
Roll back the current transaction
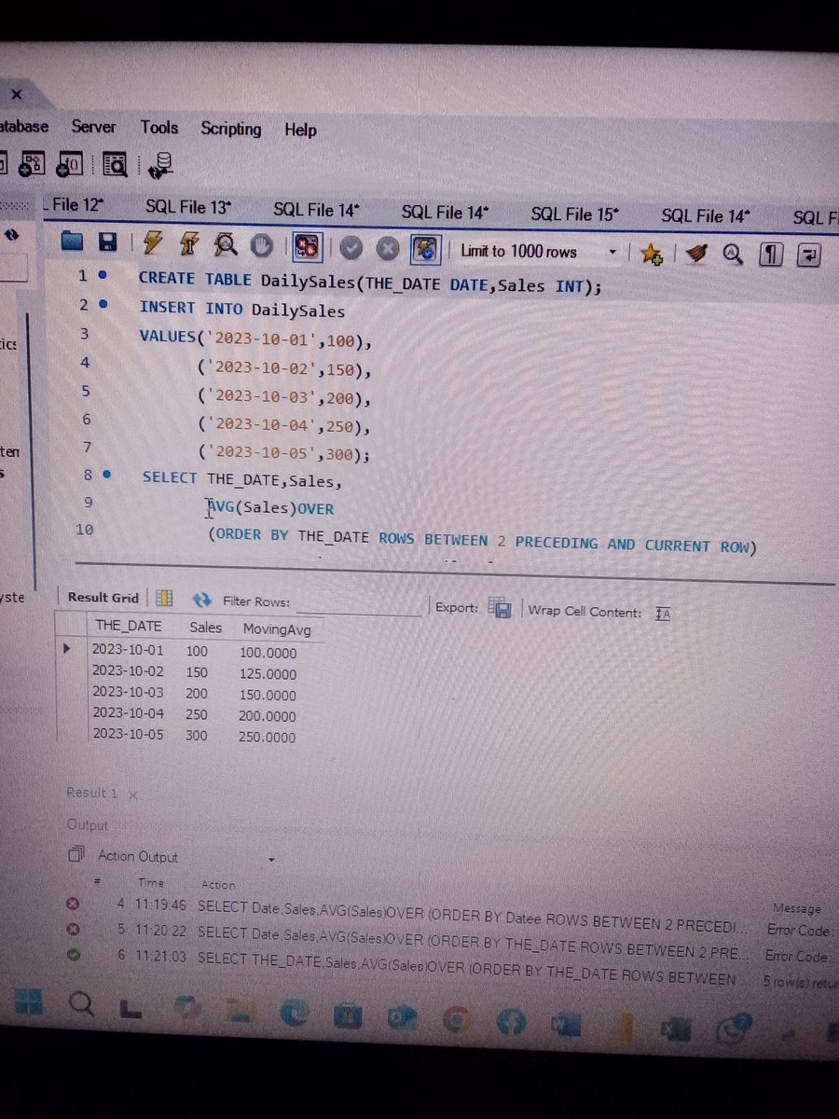coord(387,248)
